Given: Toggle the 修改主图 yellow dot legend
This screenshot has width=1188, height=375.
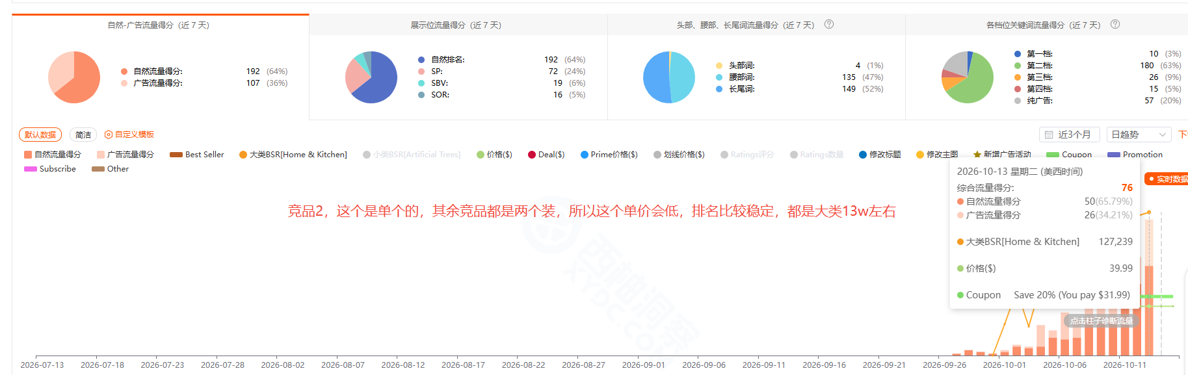Looking at the screenshot, I should pyautogui.click(x=920, y=155).
